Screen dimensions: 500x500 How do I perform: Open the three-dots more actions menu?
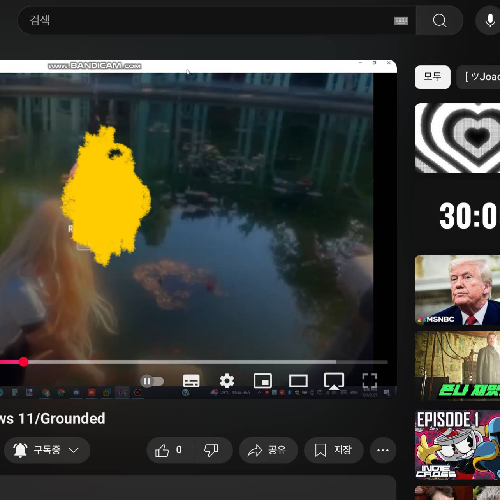(x=383, y=450)
